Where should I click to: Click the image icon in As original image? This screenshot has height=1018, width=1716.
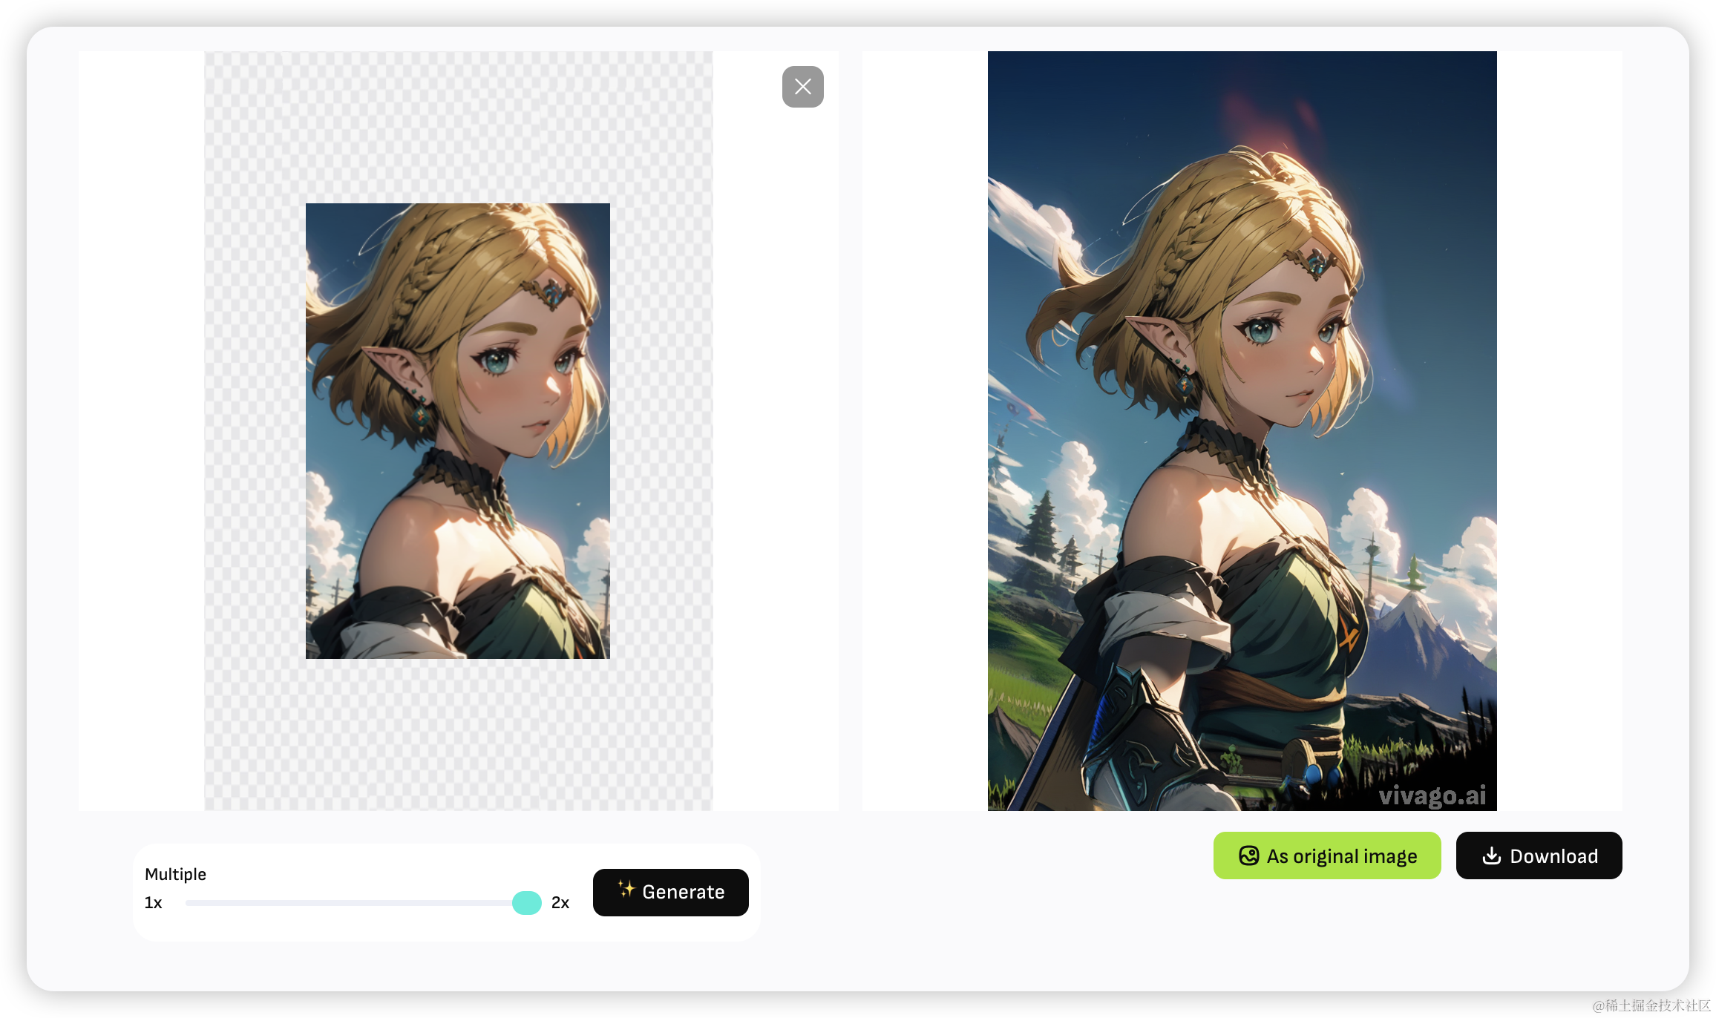[x=1248, y=856]
